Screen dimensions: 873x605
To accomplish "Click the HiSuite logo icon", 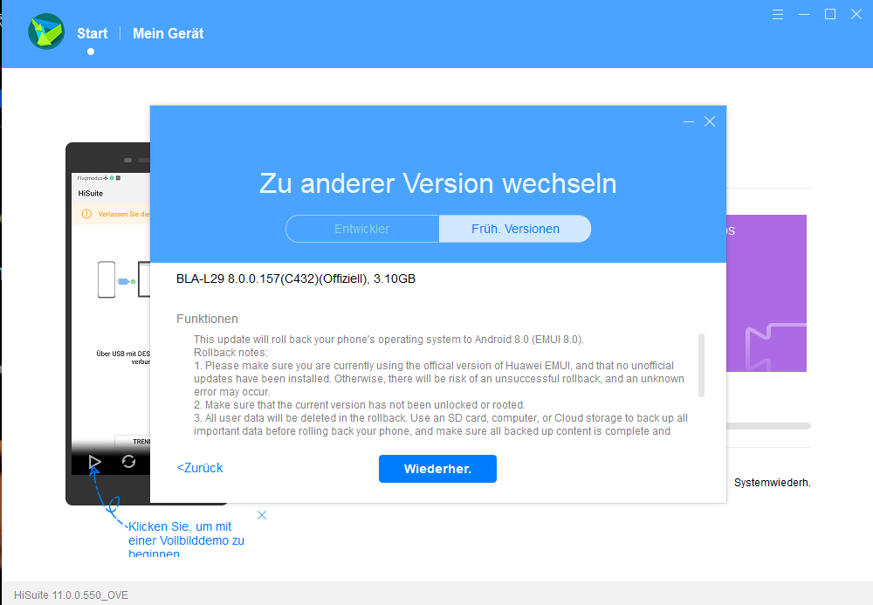I will tap(46, 31).
